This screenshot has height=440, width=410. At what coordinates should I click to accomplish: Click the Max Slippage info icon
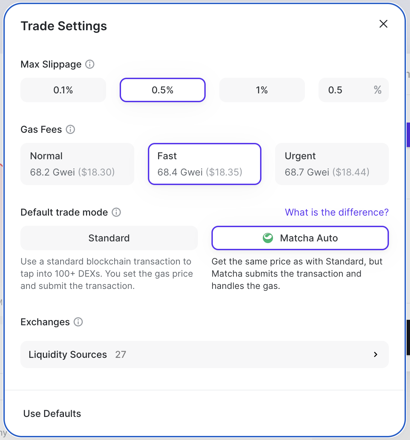click(x=90, y=64)
